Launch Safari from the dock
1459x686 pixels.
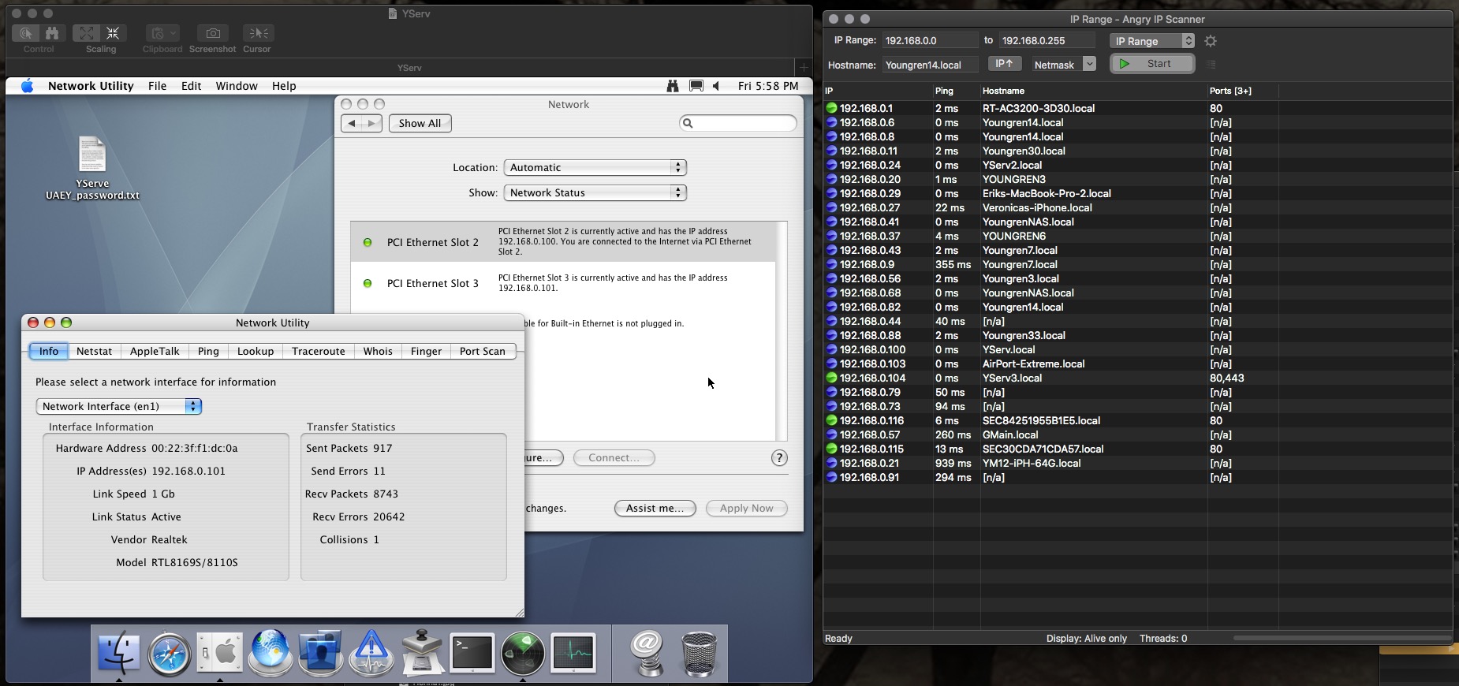tap(170, 653)
